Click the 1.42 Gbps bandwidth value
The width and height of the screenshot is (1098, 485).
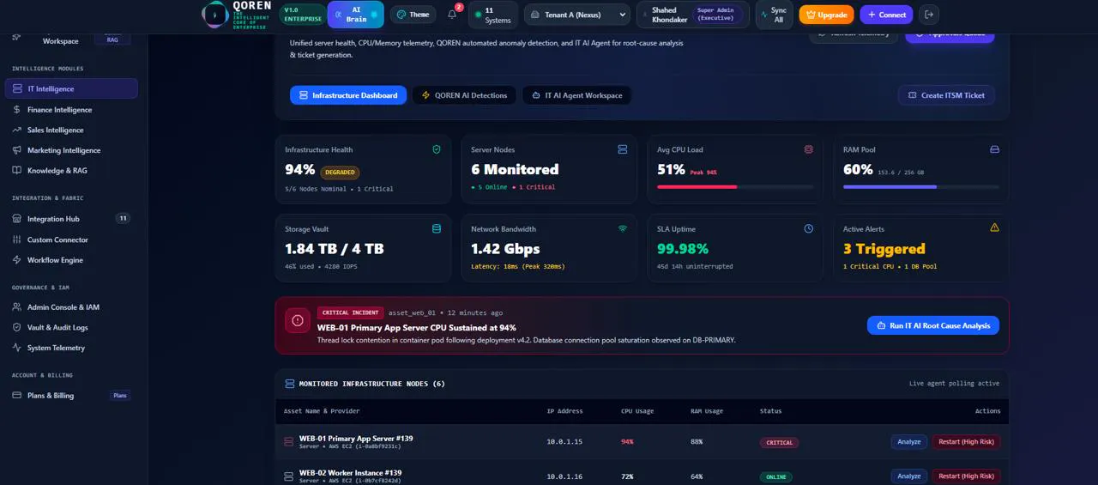pyautogui.click(x=505, y=249)
